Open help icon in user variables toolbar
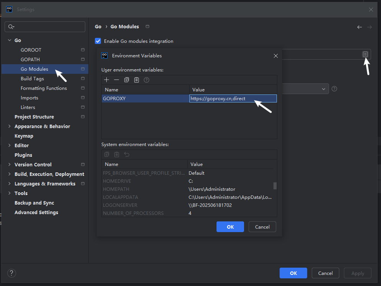381x286 pixels. tap(147, 80)
